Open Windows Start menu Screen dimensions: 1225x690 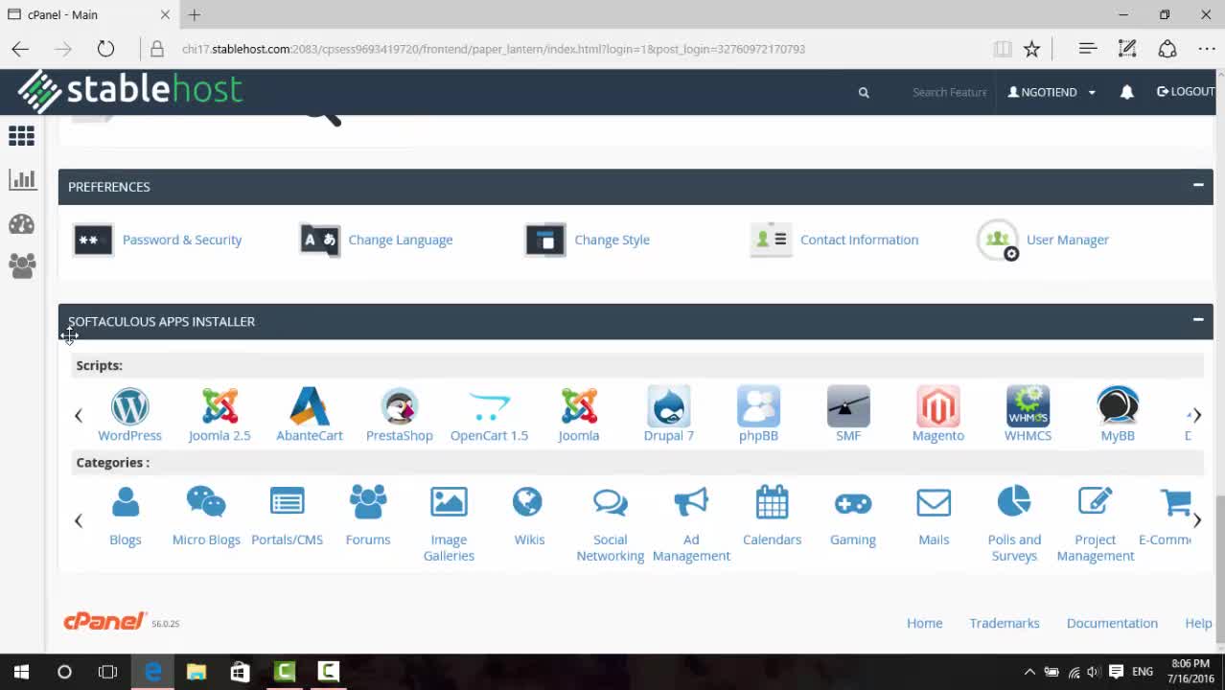21,672
